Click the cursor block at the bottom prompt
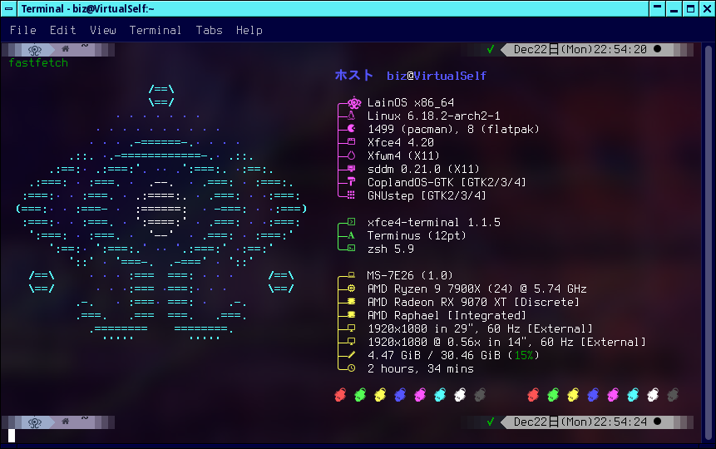 [x=12, y=436]
